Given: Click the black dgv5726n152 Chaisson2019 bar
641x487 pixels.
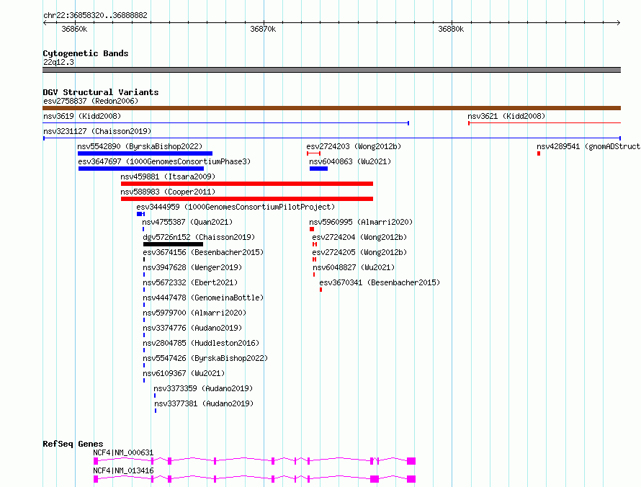Looking at the screenshot, I should point(173,244).
